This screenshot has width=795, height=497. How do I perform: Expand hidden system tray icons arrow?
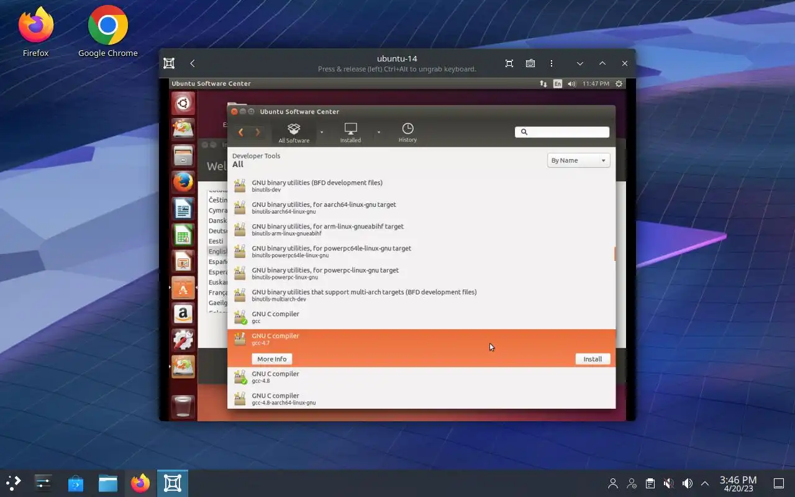pyautogui.click(x=705, y=483)
